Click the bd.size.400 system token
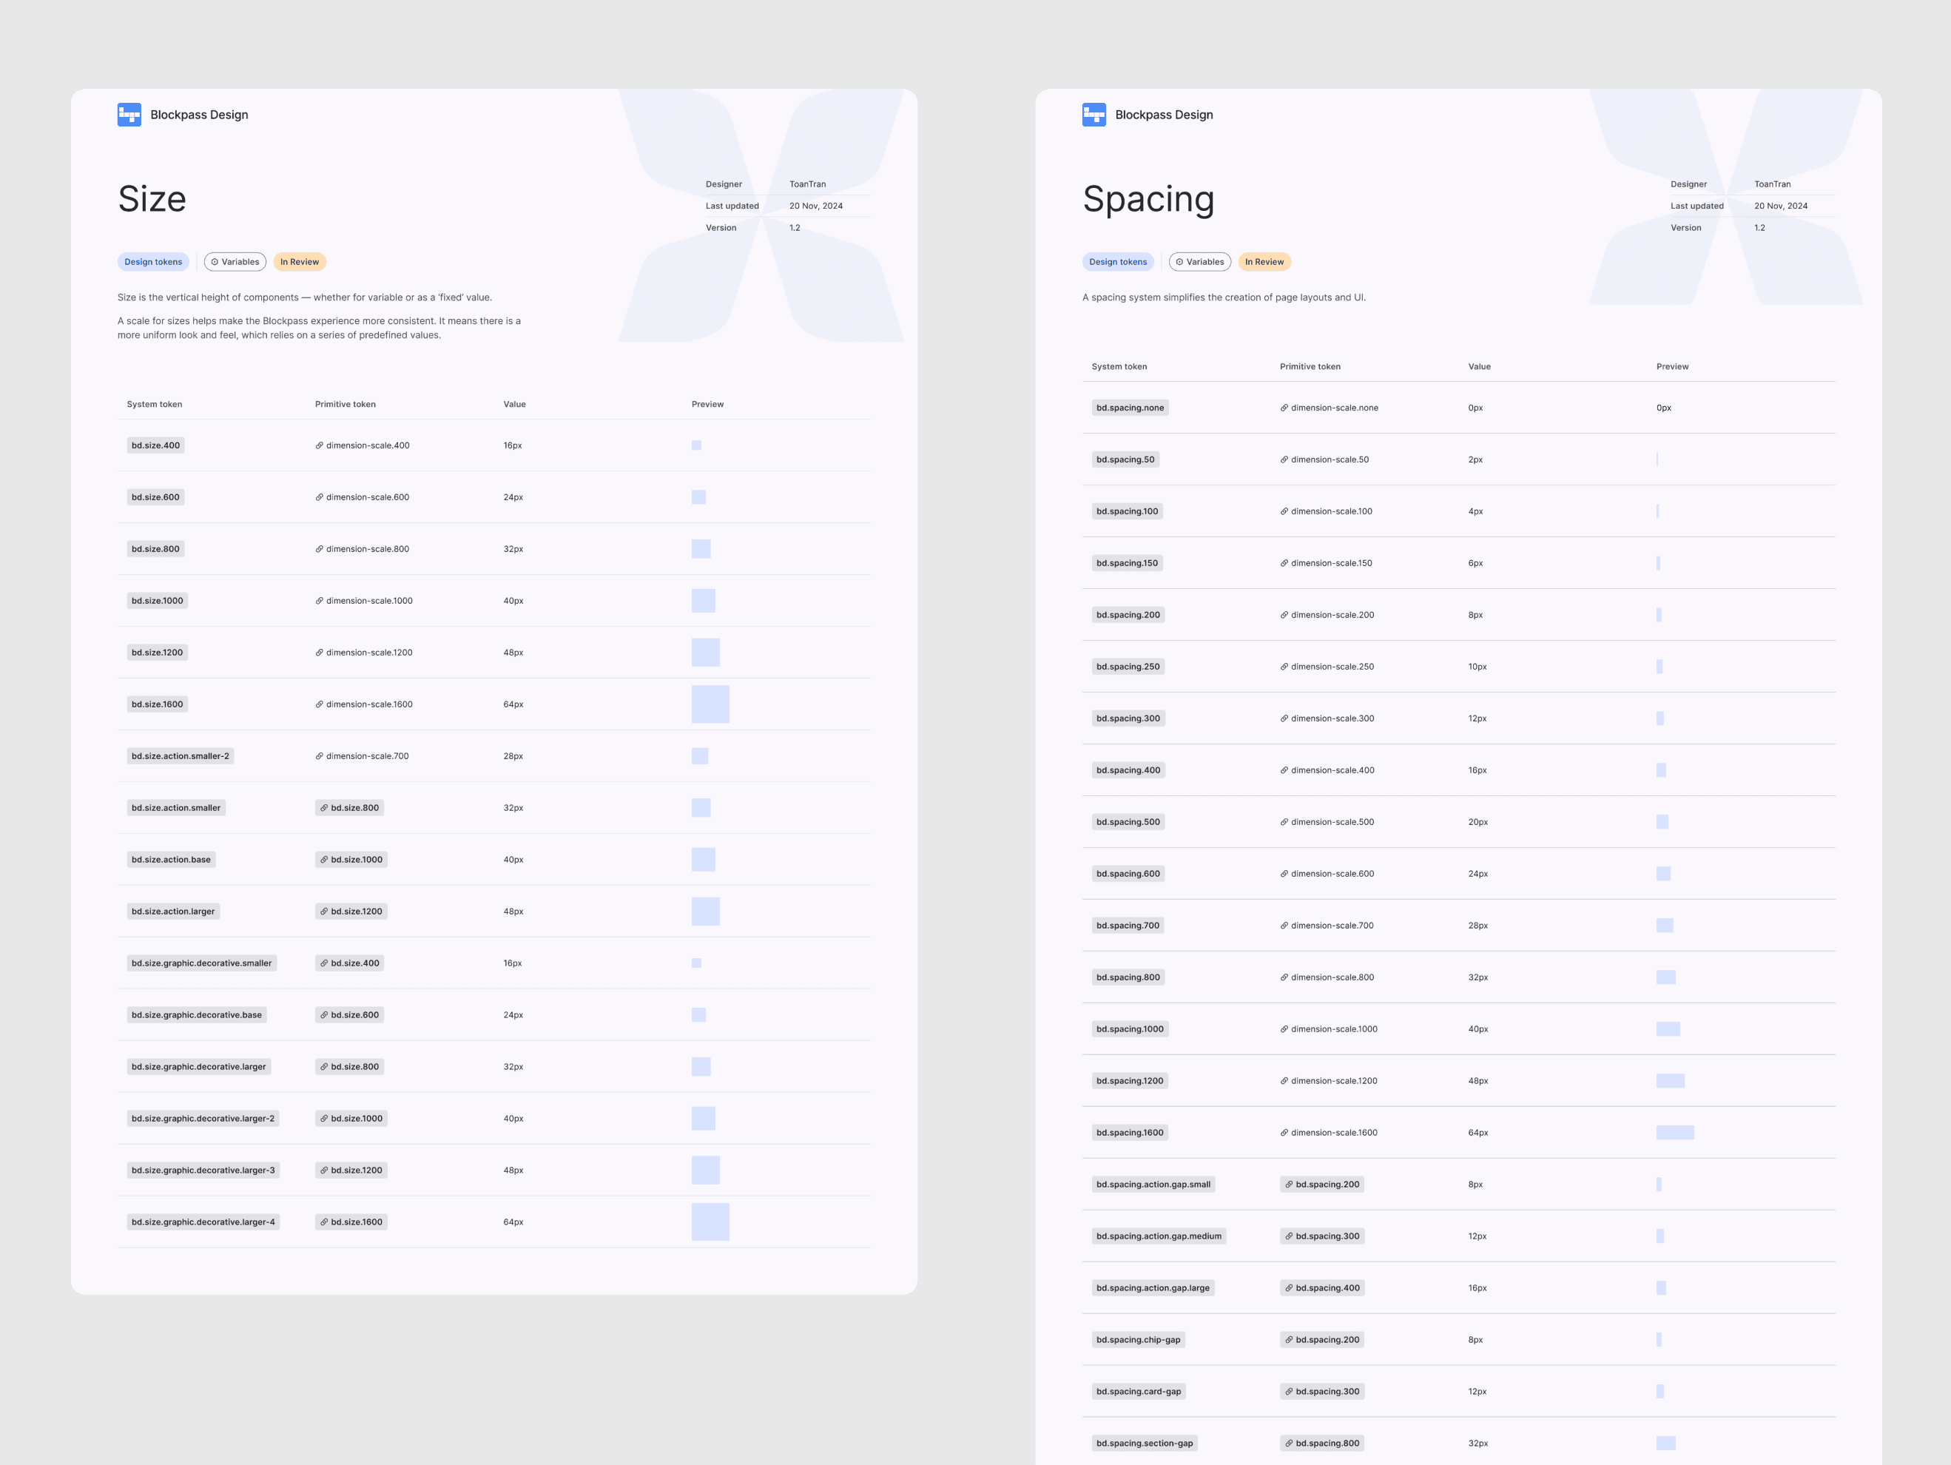The height and width of the screenshot is (1465, 1951). [155, 445]
